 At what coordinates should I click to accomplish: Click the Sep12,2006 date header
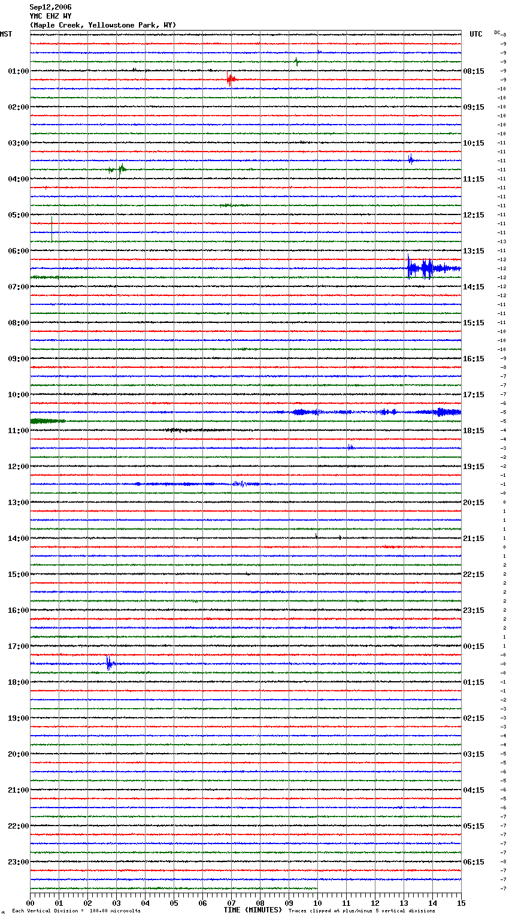click(x=50, y=7)
